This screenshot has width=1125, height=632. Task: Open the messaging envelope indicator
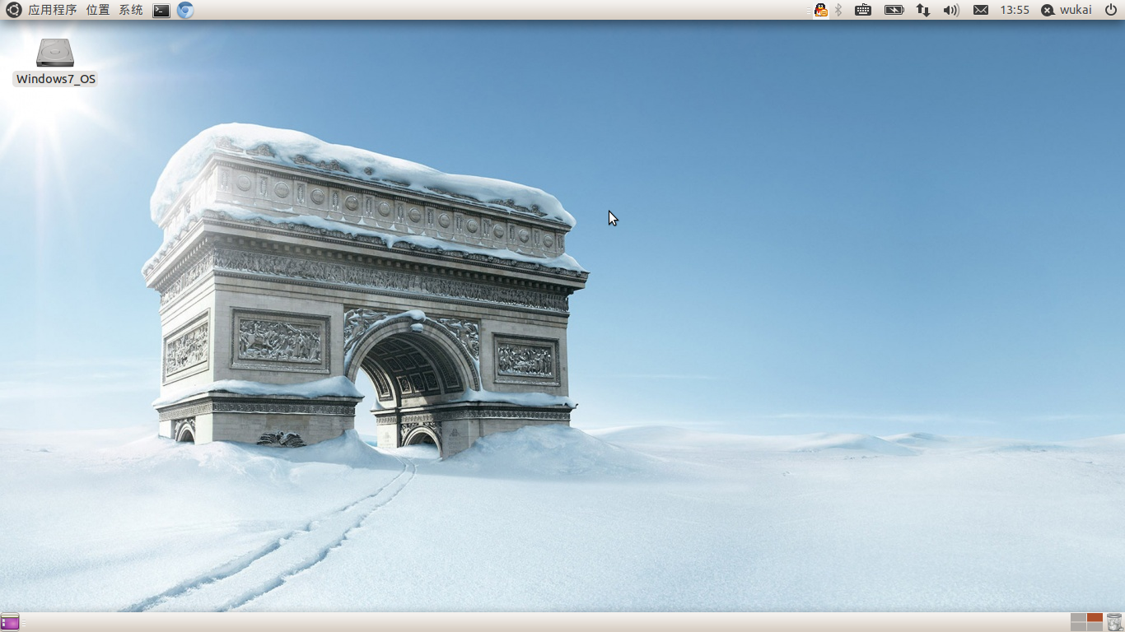click(981, 10)
